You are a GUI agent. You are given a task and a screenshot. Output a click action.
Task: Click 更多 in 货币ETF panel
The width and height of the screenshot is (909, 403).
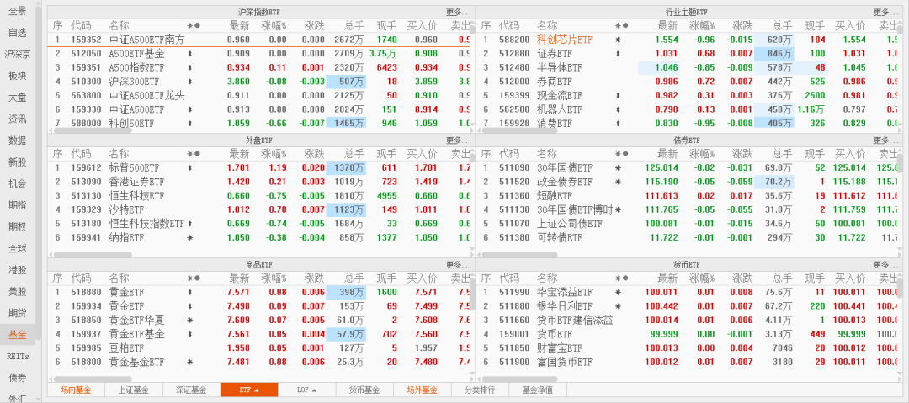887,264
